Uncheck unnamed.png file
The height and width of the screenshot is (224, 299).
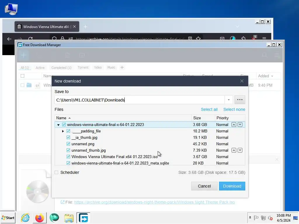click(68, 144)
